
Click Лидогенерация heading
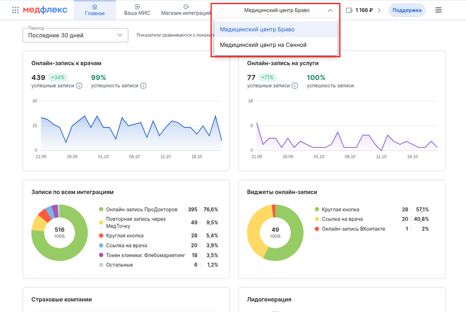[269, 300]
